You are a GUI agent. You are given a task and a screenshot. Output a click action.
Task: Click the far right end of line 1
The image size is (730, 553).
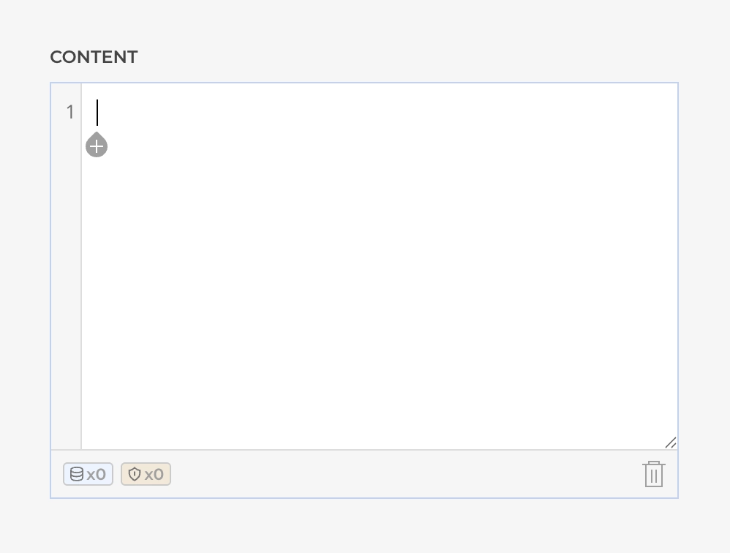pos(658,113)
